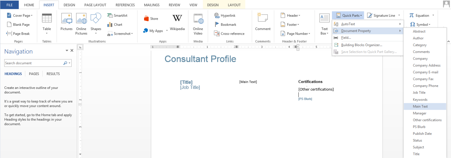Choose Building Blocks Organizer menu item
The height and width of the screenshot is (158, 451).
tap(361, 45)
